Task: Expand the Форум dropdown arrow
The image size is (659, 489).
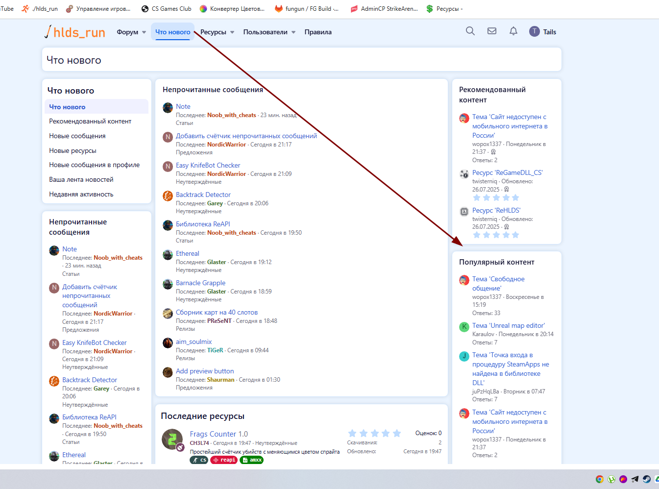Action: (x=144, y=32)
